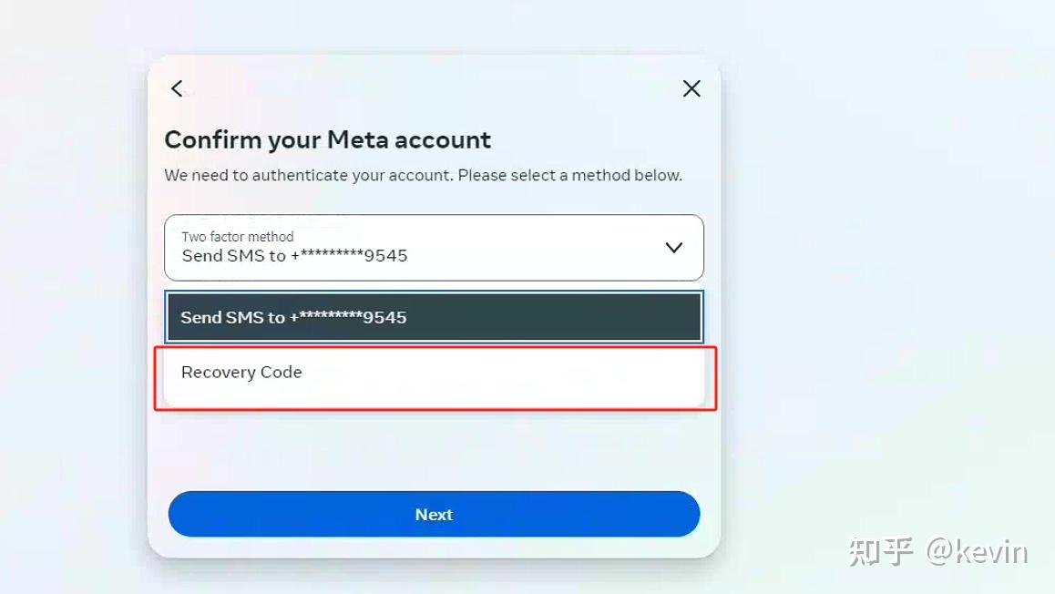Click the back arrow icon
Image resolution: width=1055 pixels, height=594 pixels.
tap(177, 88)
